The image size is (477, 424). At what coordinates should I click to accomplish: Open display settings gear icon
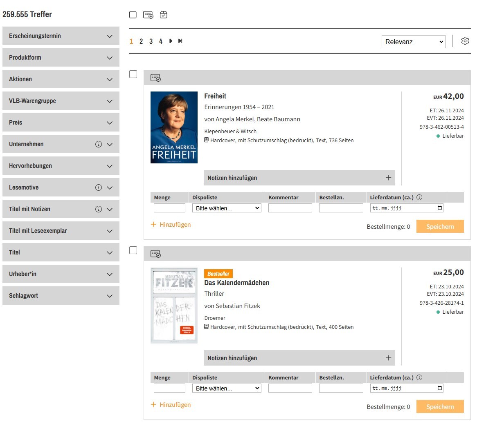click(465, 41)
